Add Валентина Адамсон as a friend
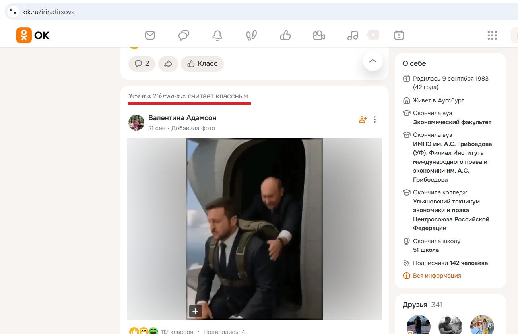 click(362, 119)
